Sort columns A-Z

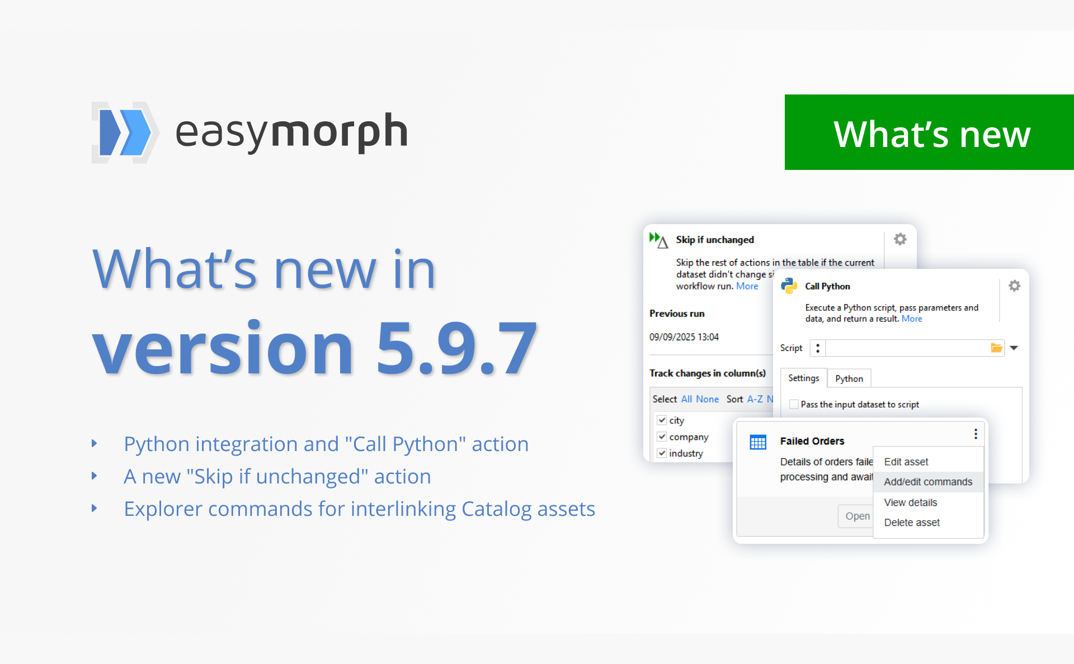tap(755, 399)
